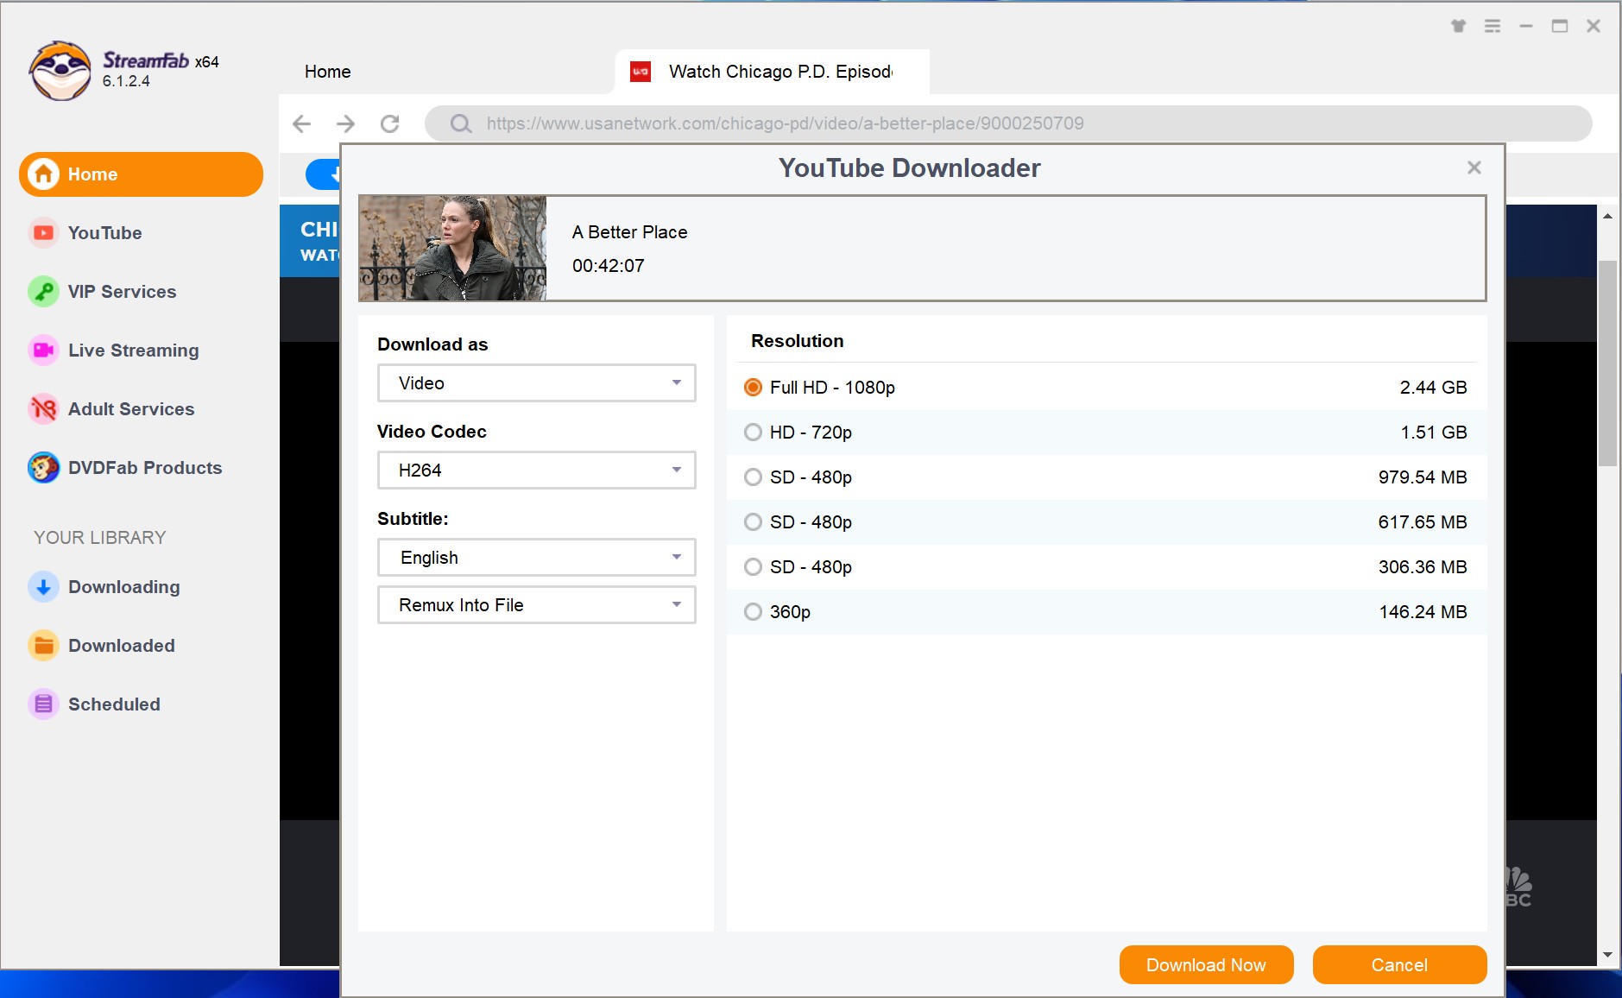Click the Cancel button
The image size is (1622, 998).
[1399, 964]
